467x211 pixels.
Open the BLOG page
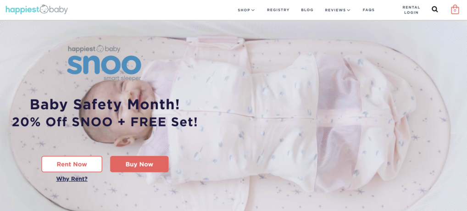[x=307, y=10]
